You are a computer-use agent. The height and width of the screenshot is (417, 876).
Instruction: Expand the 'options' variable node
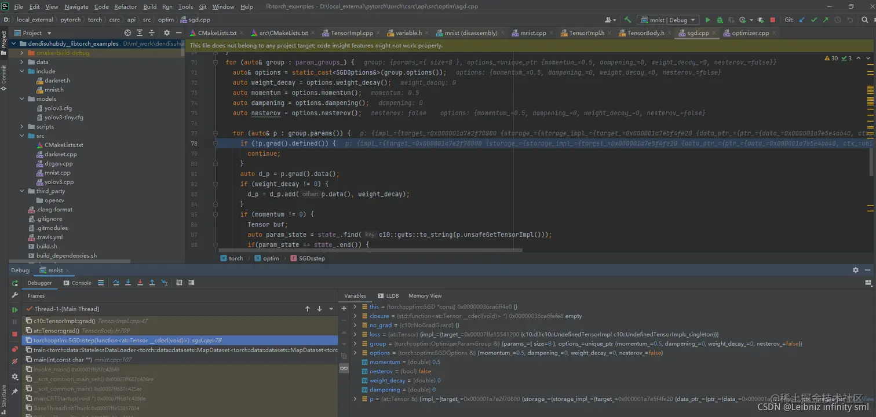click(355, 353)
